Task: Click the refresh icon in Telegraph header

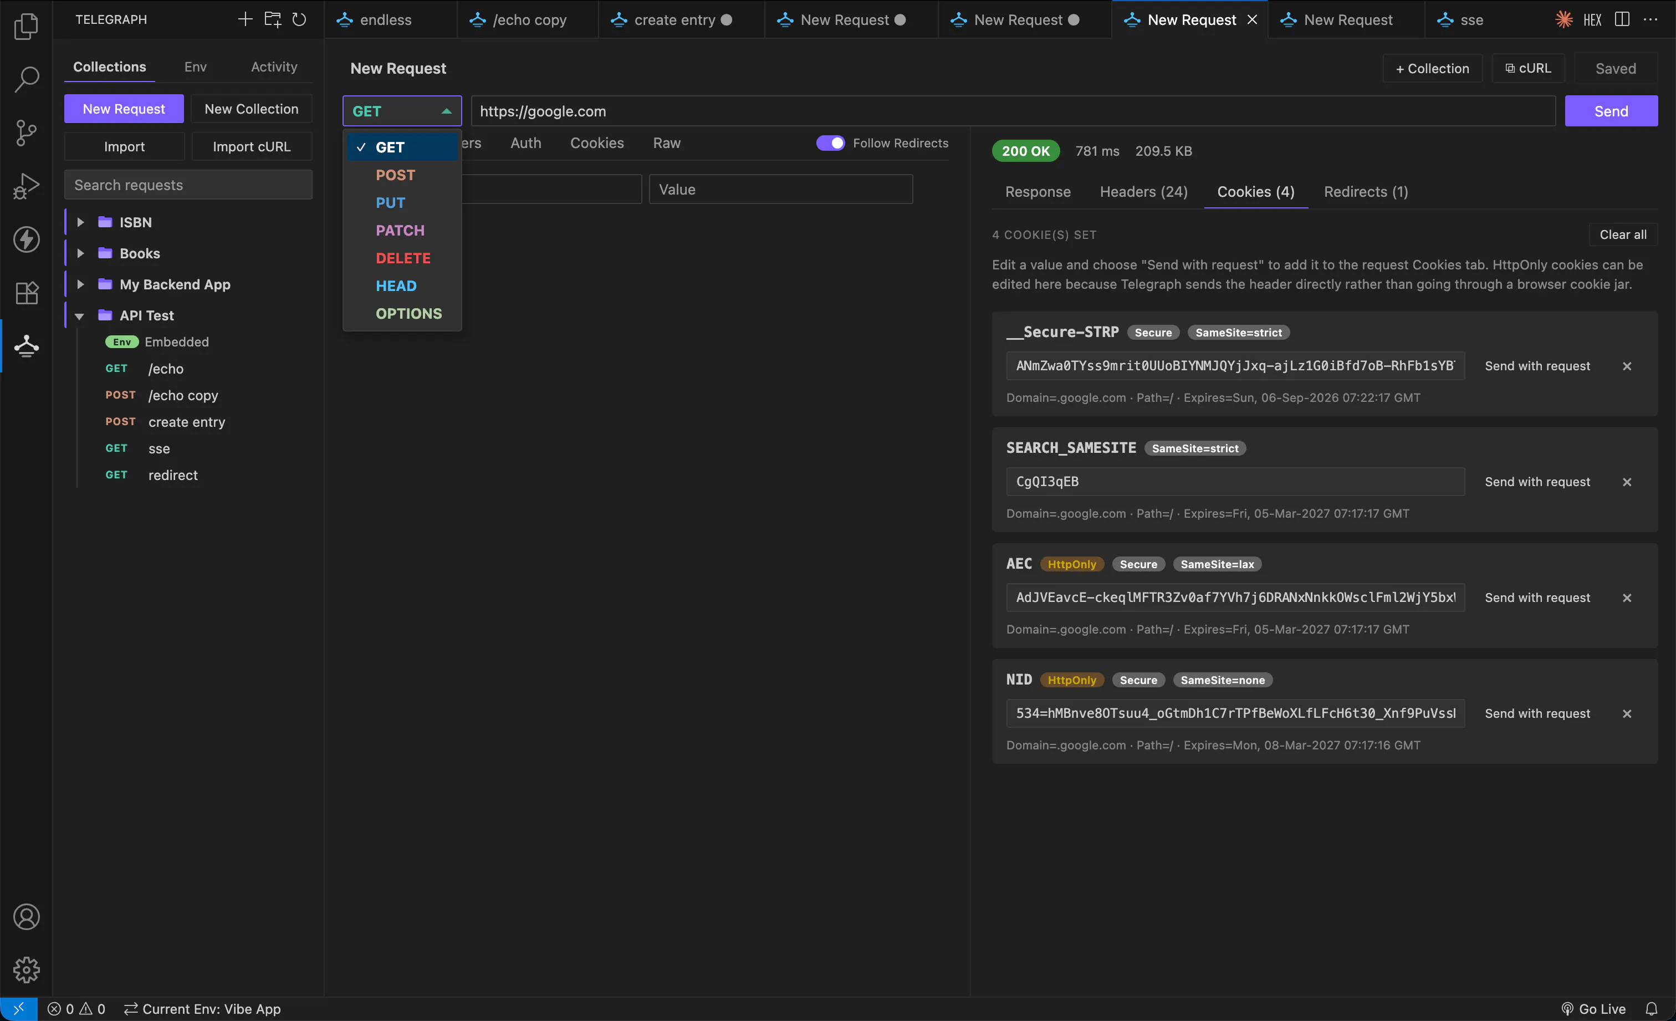Action: (x=299, y=19)
